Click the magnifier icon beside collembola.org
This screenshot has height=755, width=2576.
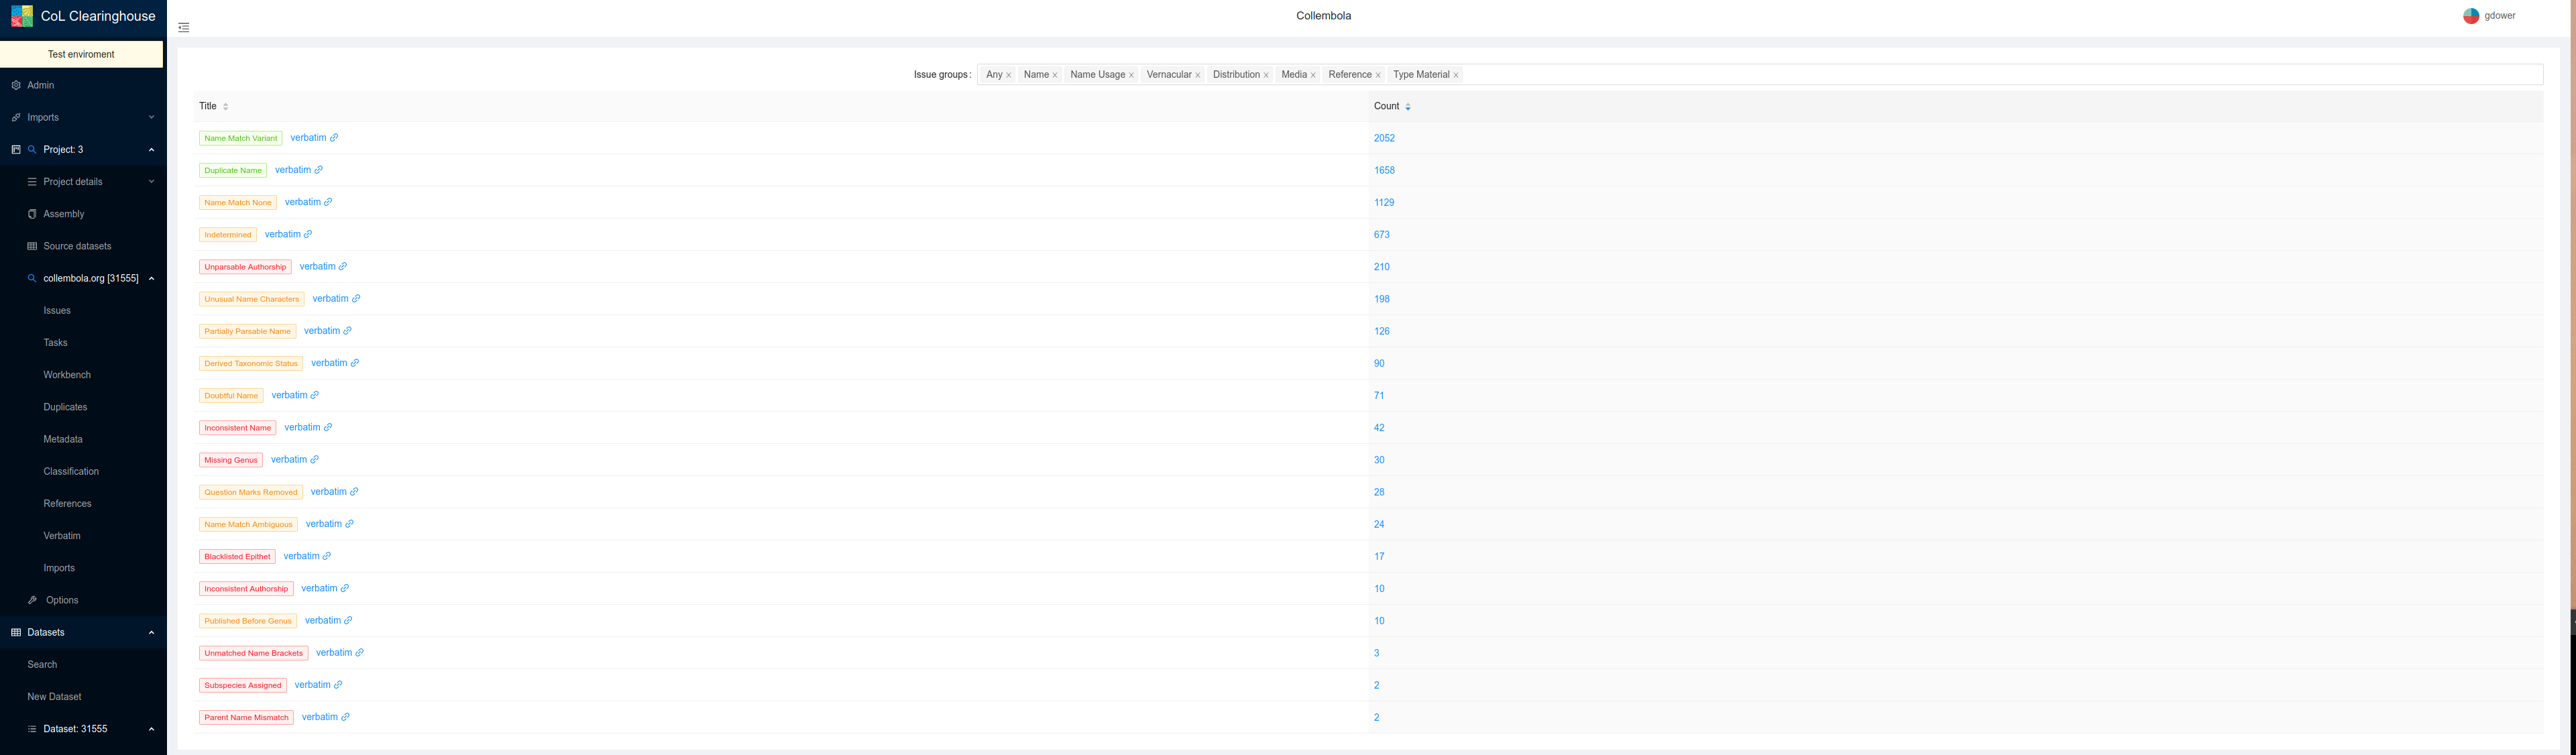point(31,278)
